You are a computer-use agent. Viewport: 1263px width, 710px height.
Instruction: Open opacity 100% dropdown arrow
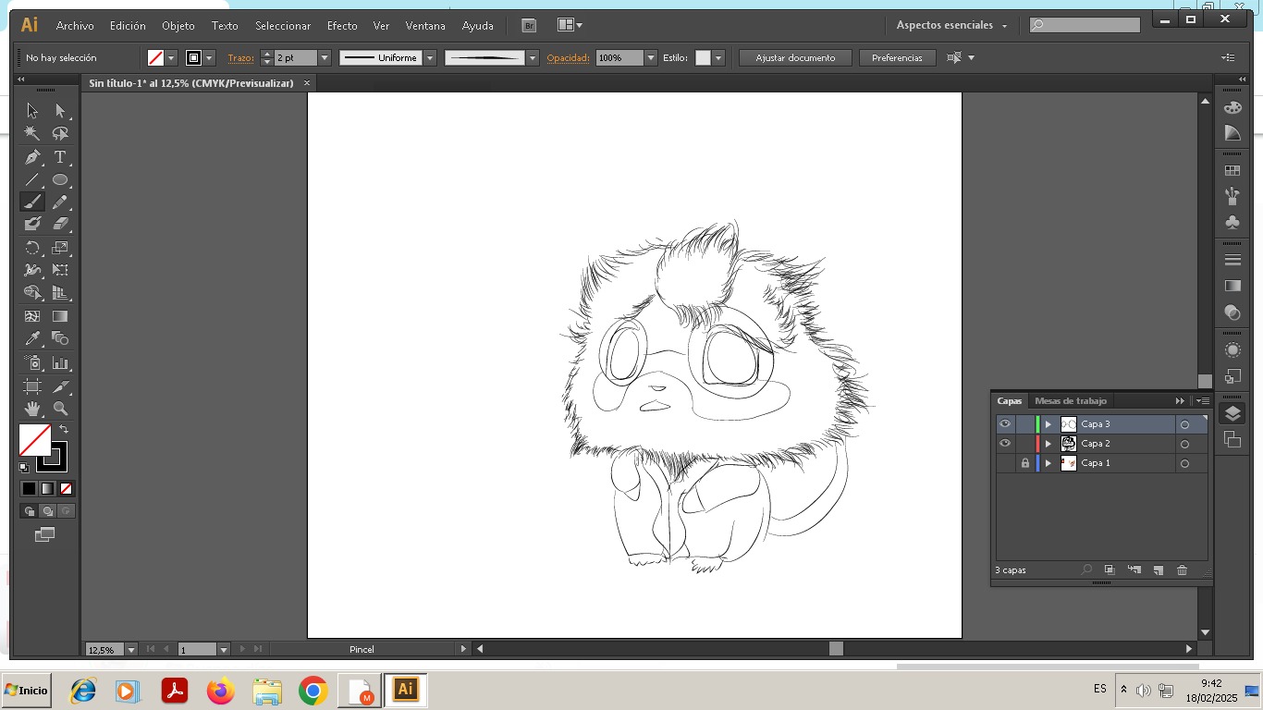click(651, 57)
